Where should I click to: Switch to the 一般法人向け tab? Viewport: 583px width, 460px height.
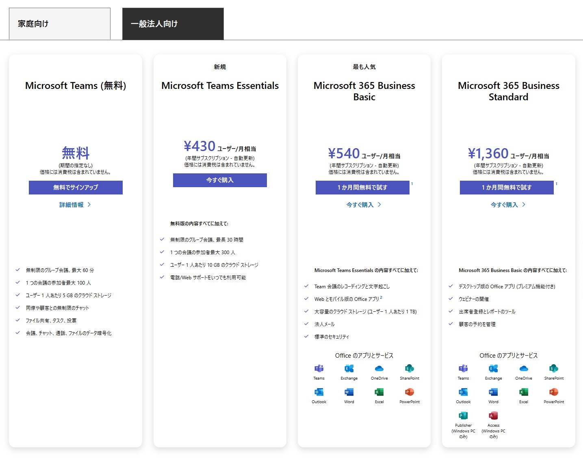click(x=172, y=24)
